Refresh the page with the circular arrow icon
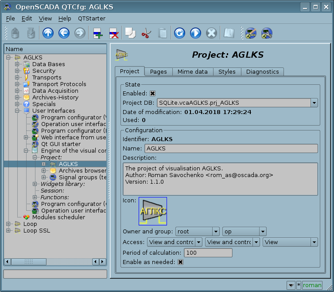The width and height of the screenshot is (334, 292). tap(179, 33)
